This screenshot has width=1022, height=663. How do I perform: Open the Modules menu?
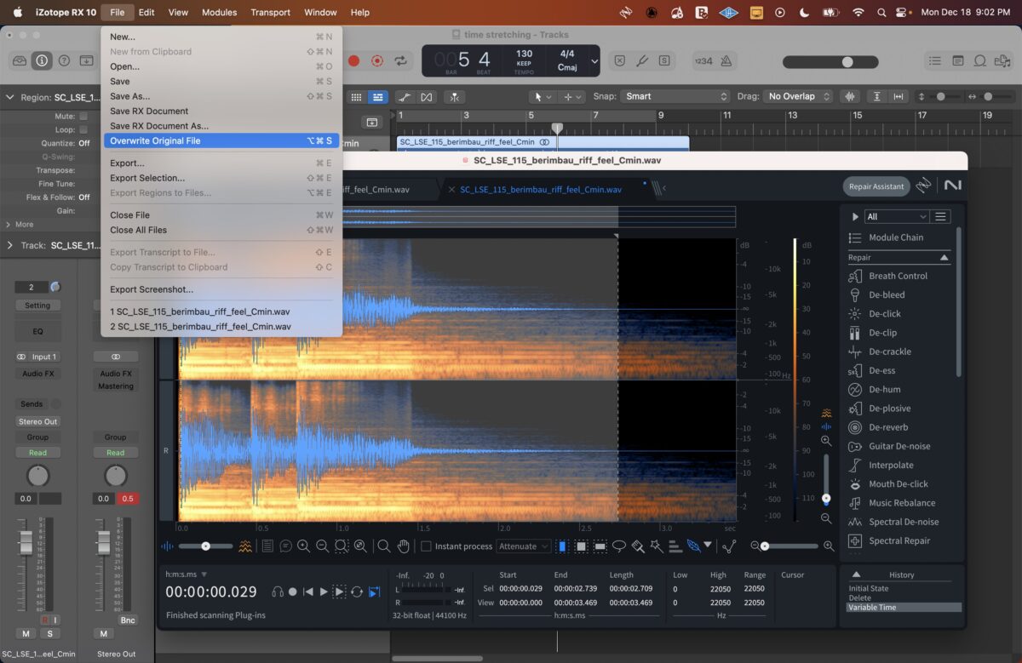pyautogui.click(x=220, y=12)
